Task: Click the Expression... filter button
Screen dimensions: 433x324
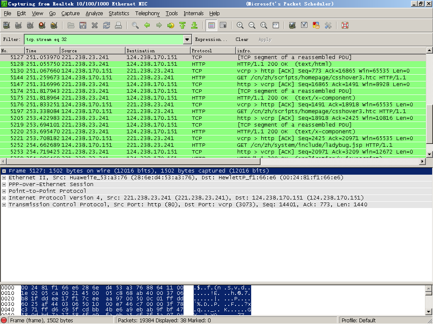Action: click(211, 39)
